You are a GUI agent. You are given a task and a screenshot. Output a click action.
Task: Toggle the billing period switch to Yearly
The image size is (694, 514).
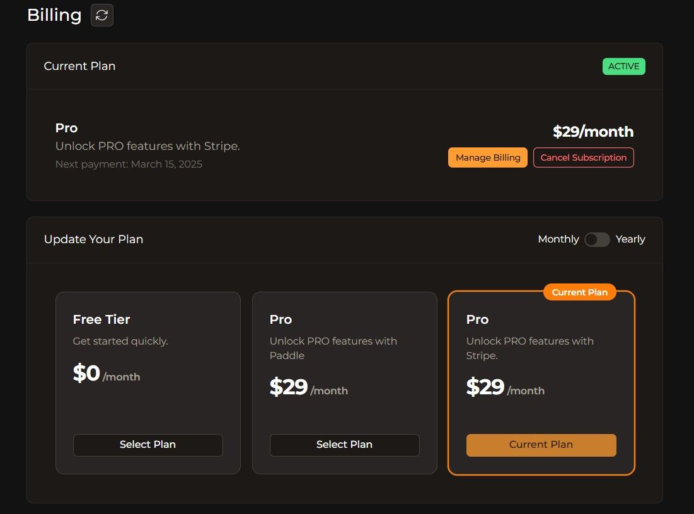coord(598,239)
